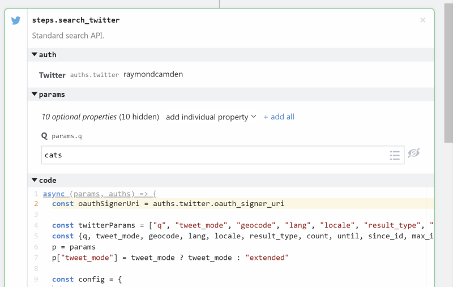
Task: Collapse the params section
Action: (x=35, y=94)
